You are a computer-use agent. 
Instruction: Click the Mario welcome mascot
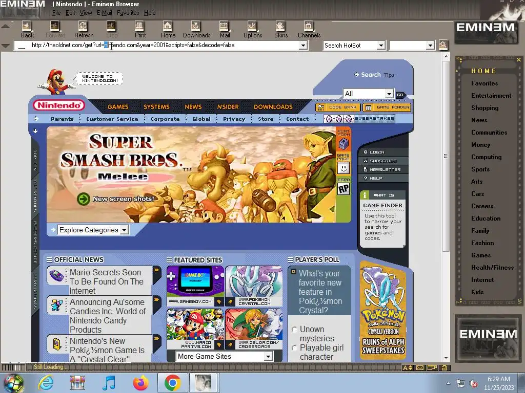click(57, 82)
